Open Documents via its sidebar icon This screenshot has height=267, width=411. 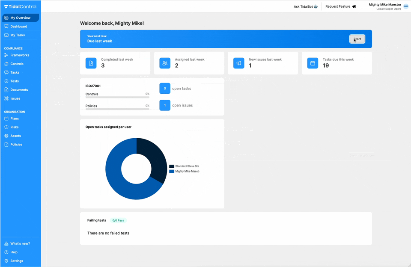pyautogui.click(x=6, y=89)
